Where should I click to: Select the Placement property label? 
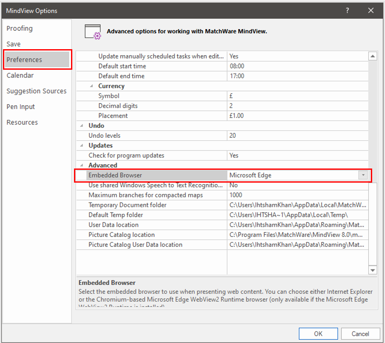point(113,115)
